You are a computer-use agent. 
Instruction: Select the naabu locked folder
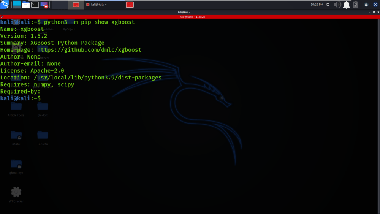pyautogui.click(x=16, y=138)
